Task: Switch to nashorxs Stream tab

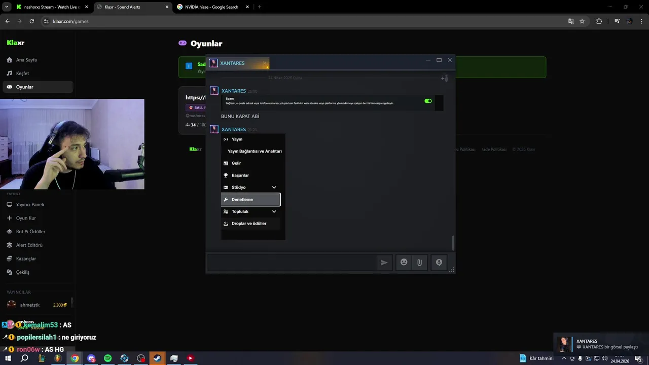Action: [52, 7]
